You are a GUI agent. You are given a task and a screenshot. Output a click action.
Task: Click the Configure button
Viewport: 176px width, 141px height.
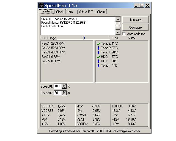[x=136, y=28]
